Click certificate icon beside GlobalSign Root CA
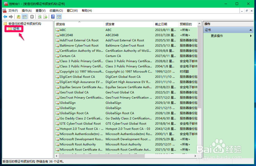 click(57, 113)
